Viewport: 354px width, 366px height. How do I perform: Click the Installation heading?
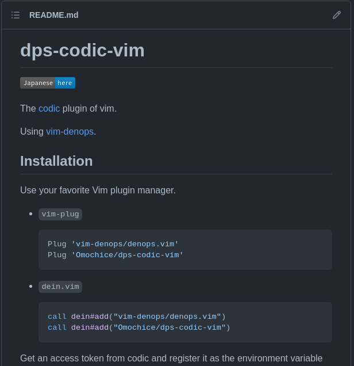(x=56, y=161)
